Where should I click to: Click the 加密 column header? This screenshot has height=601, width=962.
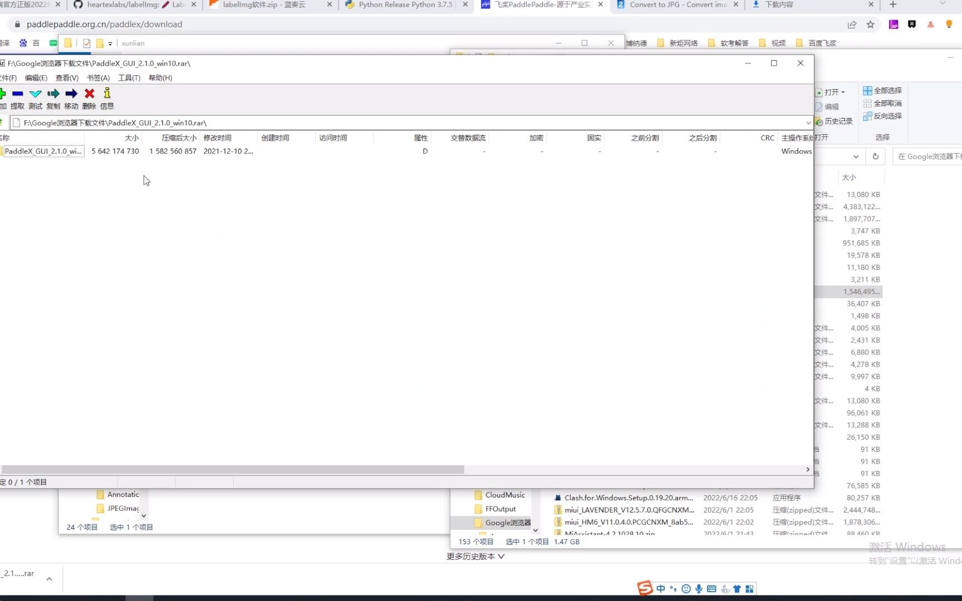[x=536, y=138]
